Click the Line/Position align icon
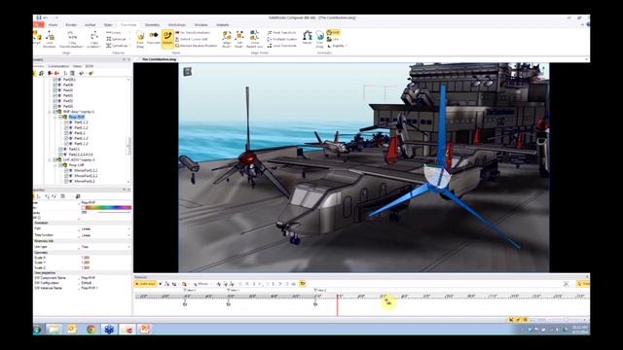Screen dimensions: 623x350 (50, 39)
